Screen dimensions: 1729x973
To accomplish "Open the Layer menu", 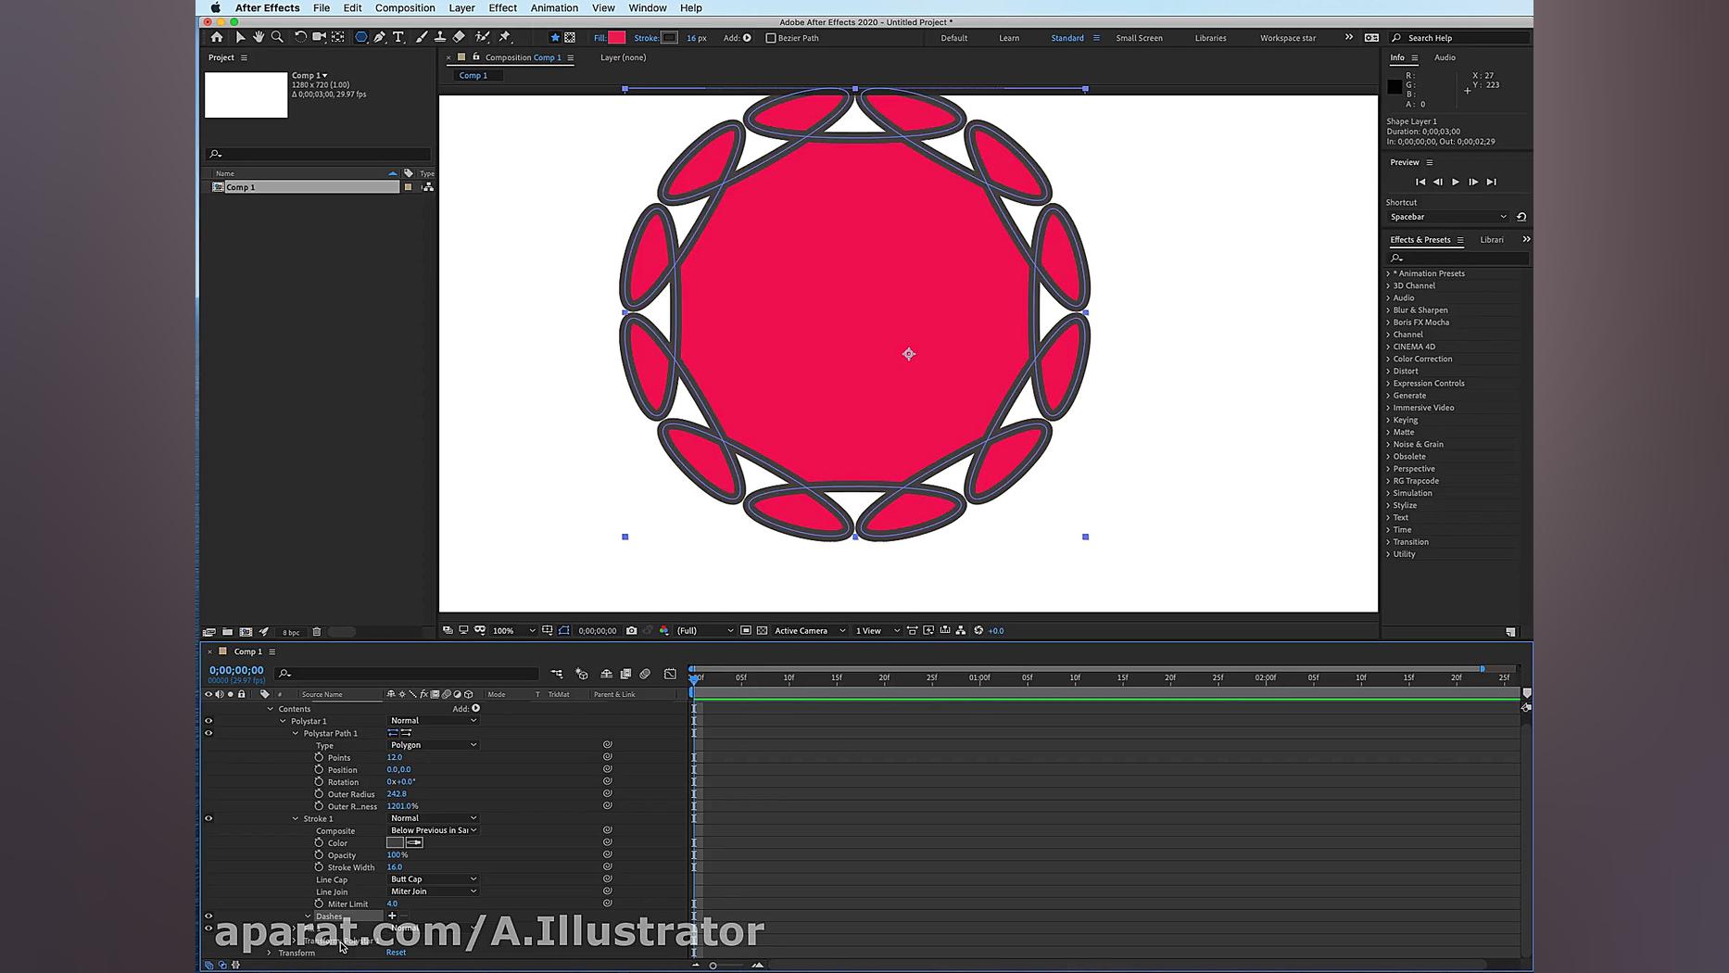I will (x=461, y=7).
